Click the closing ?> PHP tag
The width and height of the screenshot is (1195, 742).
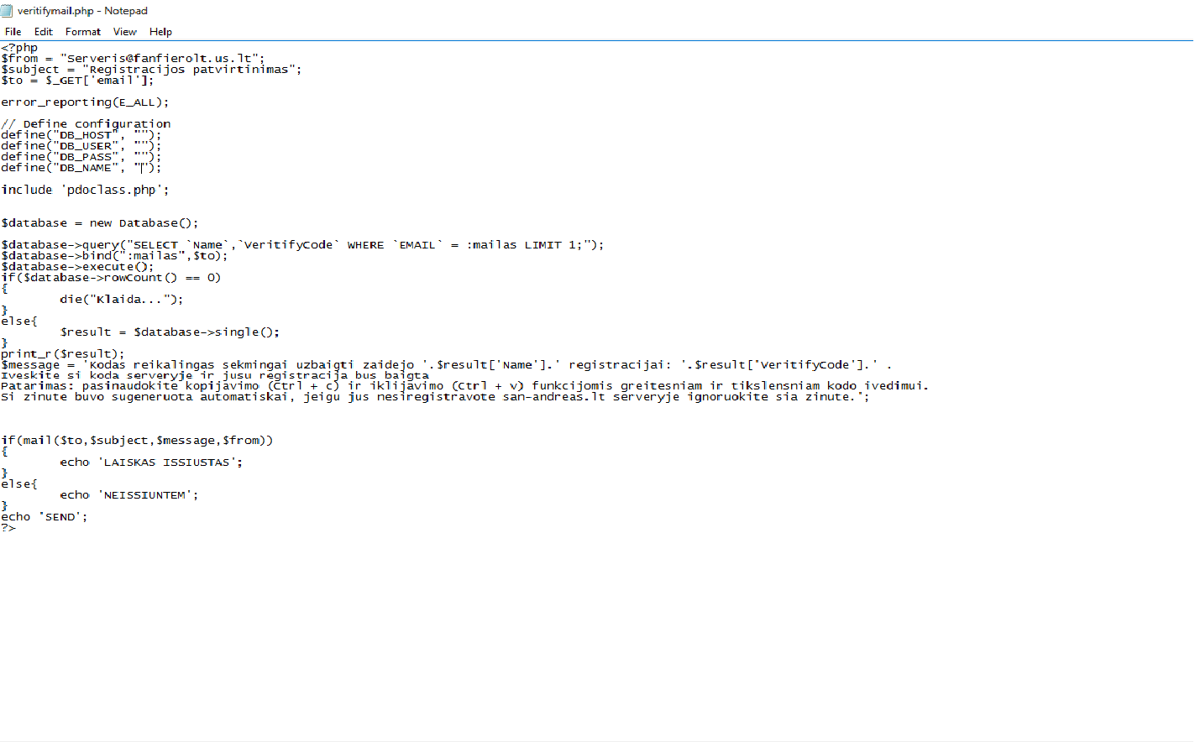(x=8, y=528)
